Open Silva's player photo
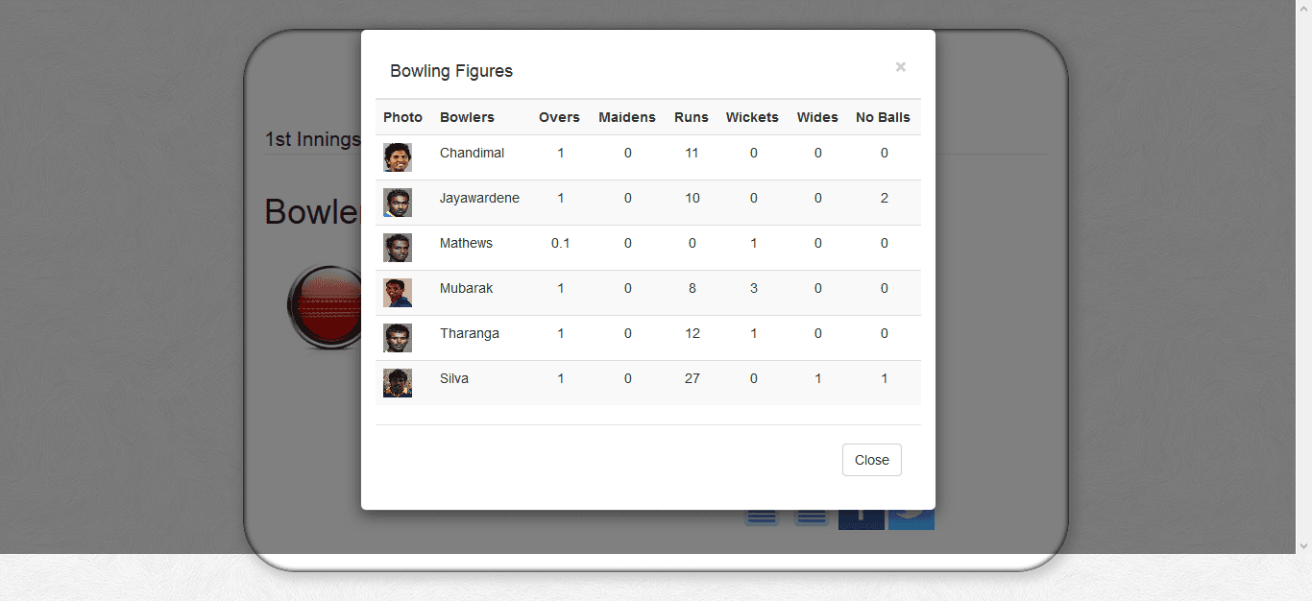This screenshot has height=601, width=1312. click(398, 383)
